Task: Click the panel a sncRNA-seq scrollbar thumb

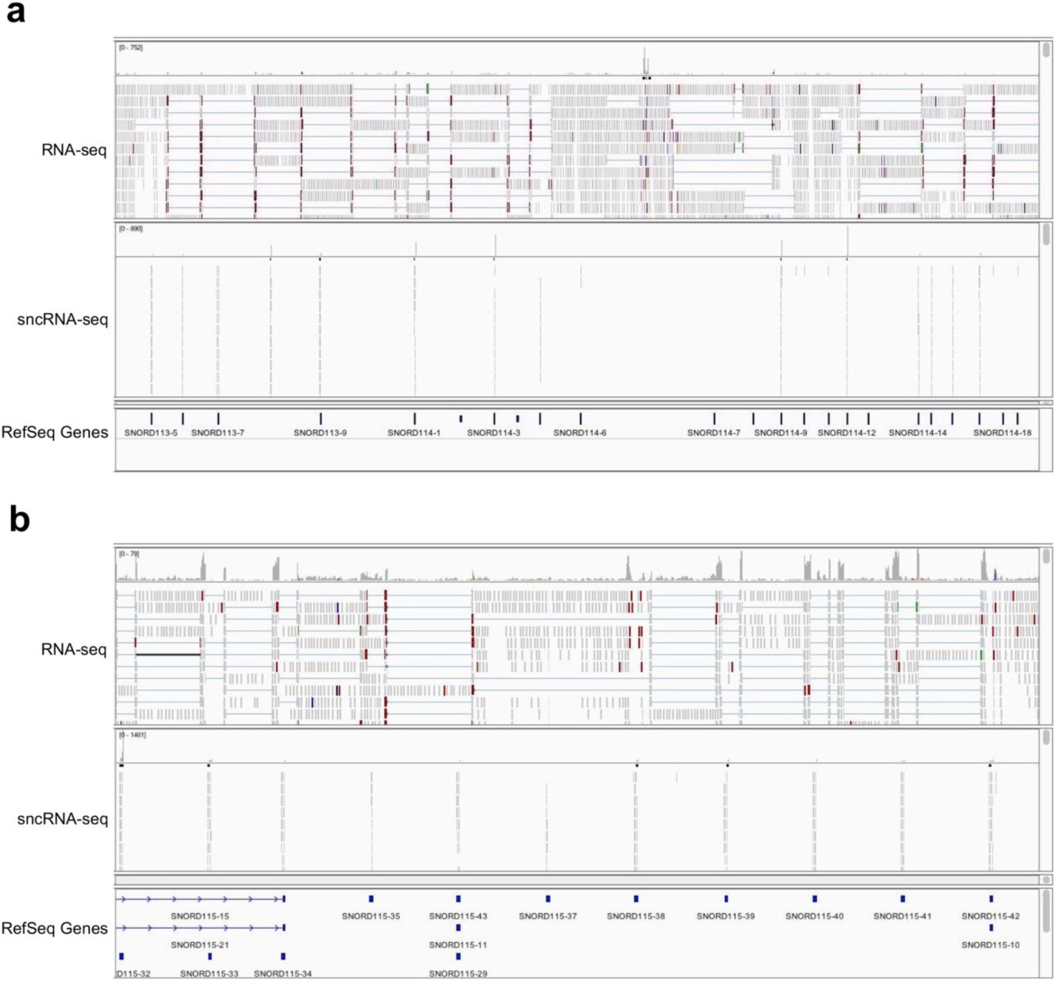Action: click(x=1046, y=234)
